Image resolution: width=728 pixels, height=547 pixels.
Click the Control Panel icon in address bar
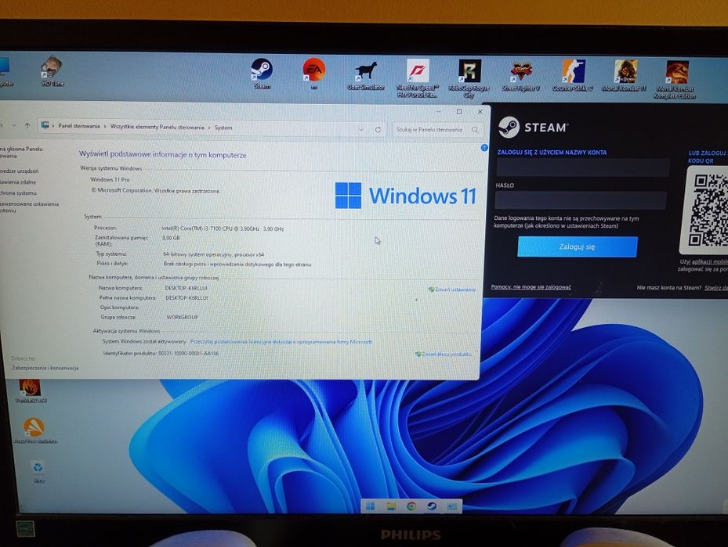coord(45,125)
